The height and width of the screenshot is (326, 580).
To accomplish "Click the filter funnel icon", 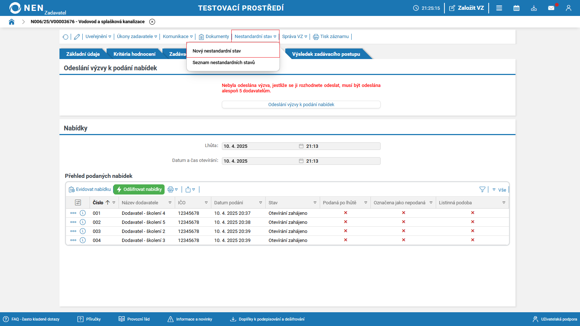I will pos(482,189).
